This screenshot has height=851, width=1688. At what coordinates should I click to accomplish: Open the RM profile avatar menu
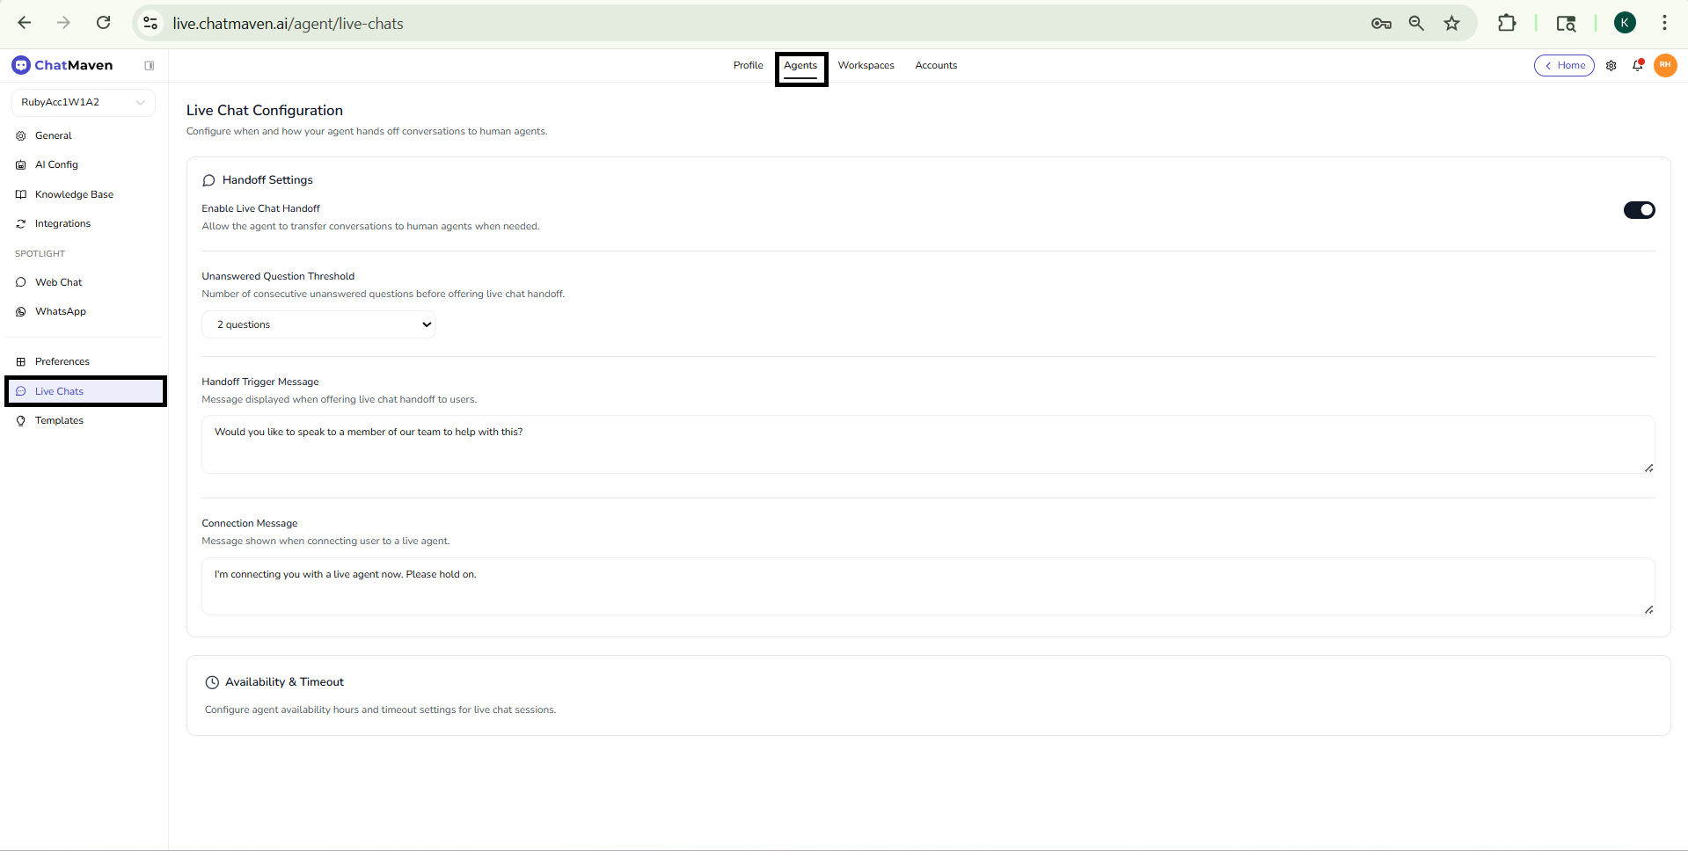click(x=1665, y=65)
